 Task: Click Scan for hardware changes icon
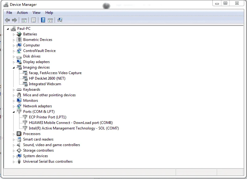[60, 20]
